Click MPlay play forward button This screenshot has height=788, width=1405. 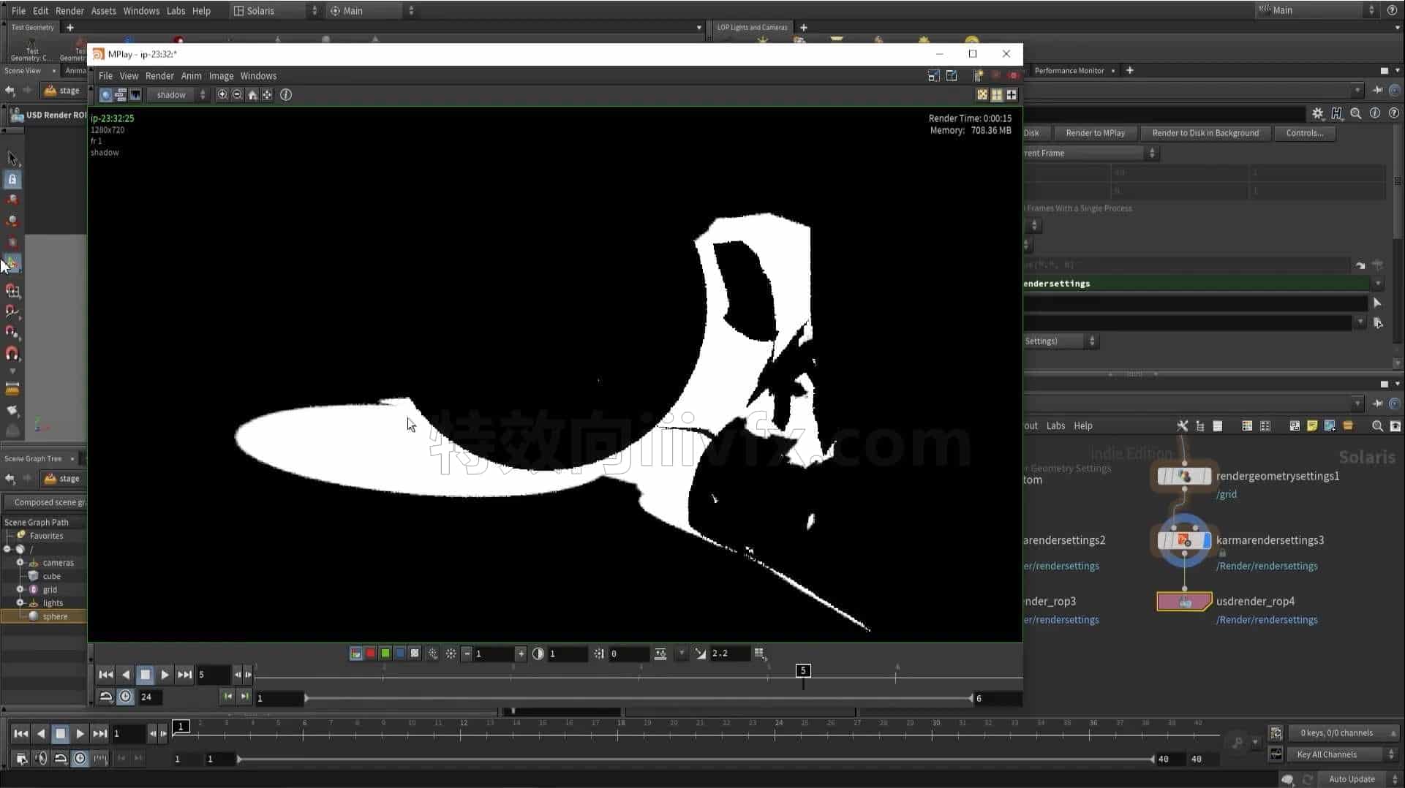click(x=165, y=675)
